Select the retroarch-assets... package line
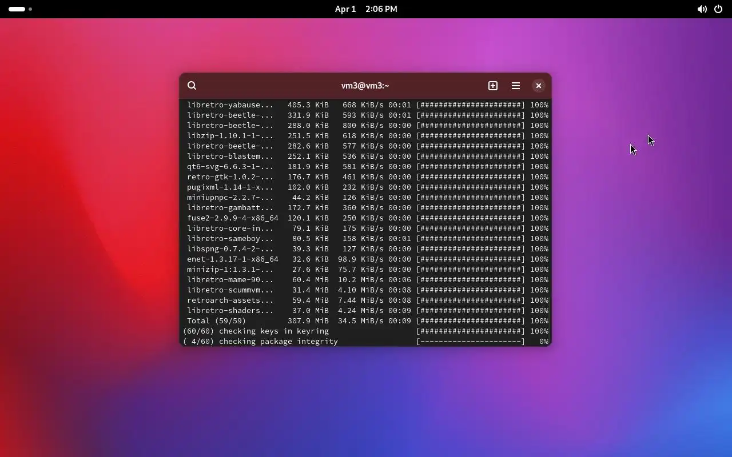The image size is (732, 457). pyautogui.click(x=368, y=300)
